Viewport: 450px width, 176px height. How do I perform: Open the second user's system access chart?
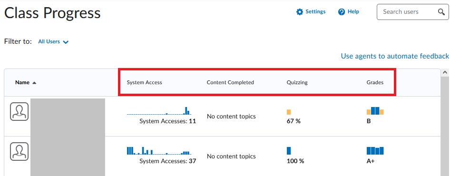pyautogui.click(x=159, y=151)
